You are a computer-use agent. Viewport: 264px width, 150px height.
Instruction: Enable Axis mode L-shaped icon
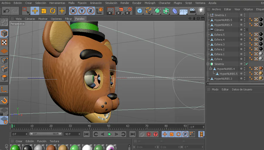(x=4, y=89)
